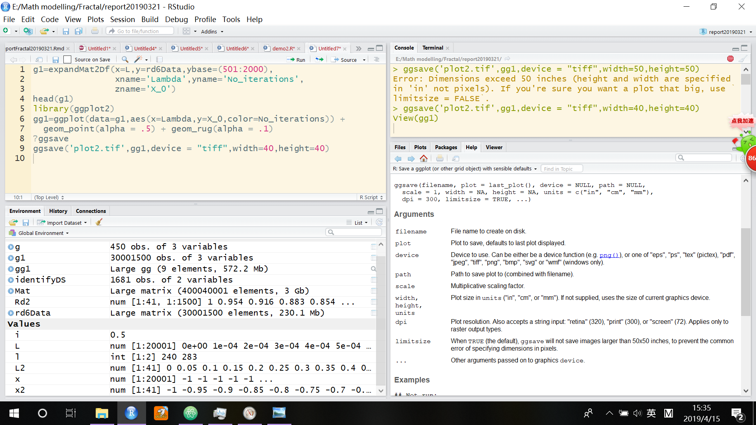Click the compile report notebook icon

pos(159,59)
